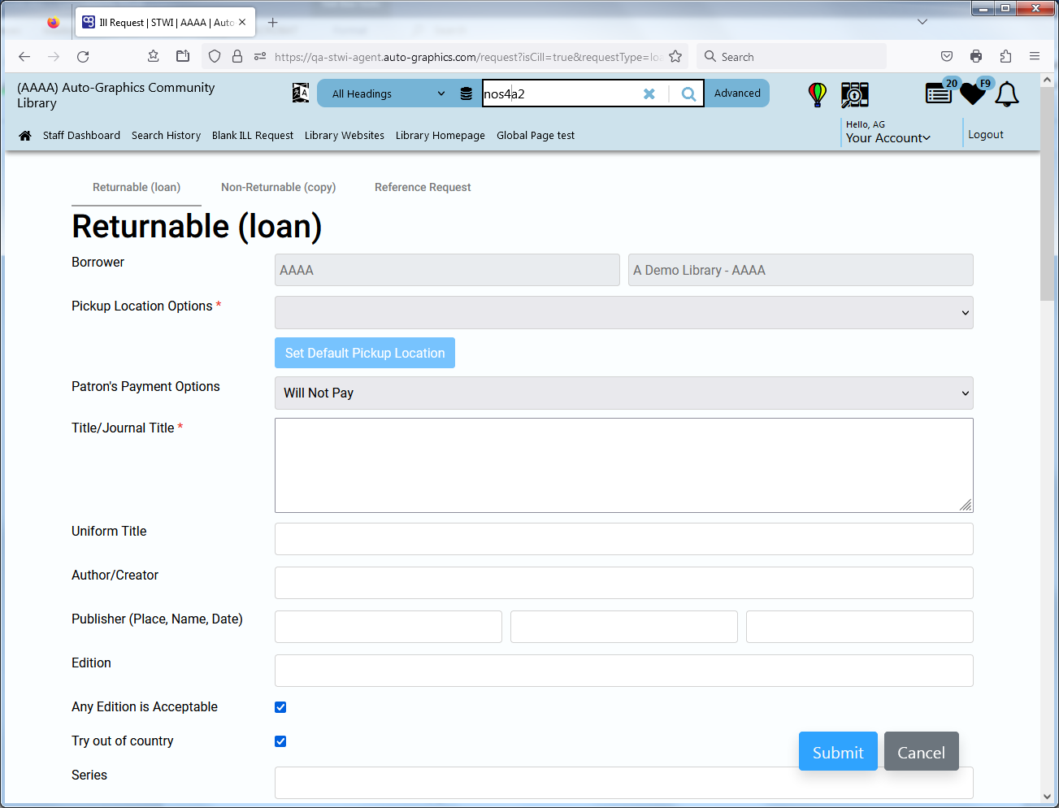Open a new browser tab
Viewport: 1059px width, 808px height.
273,23
